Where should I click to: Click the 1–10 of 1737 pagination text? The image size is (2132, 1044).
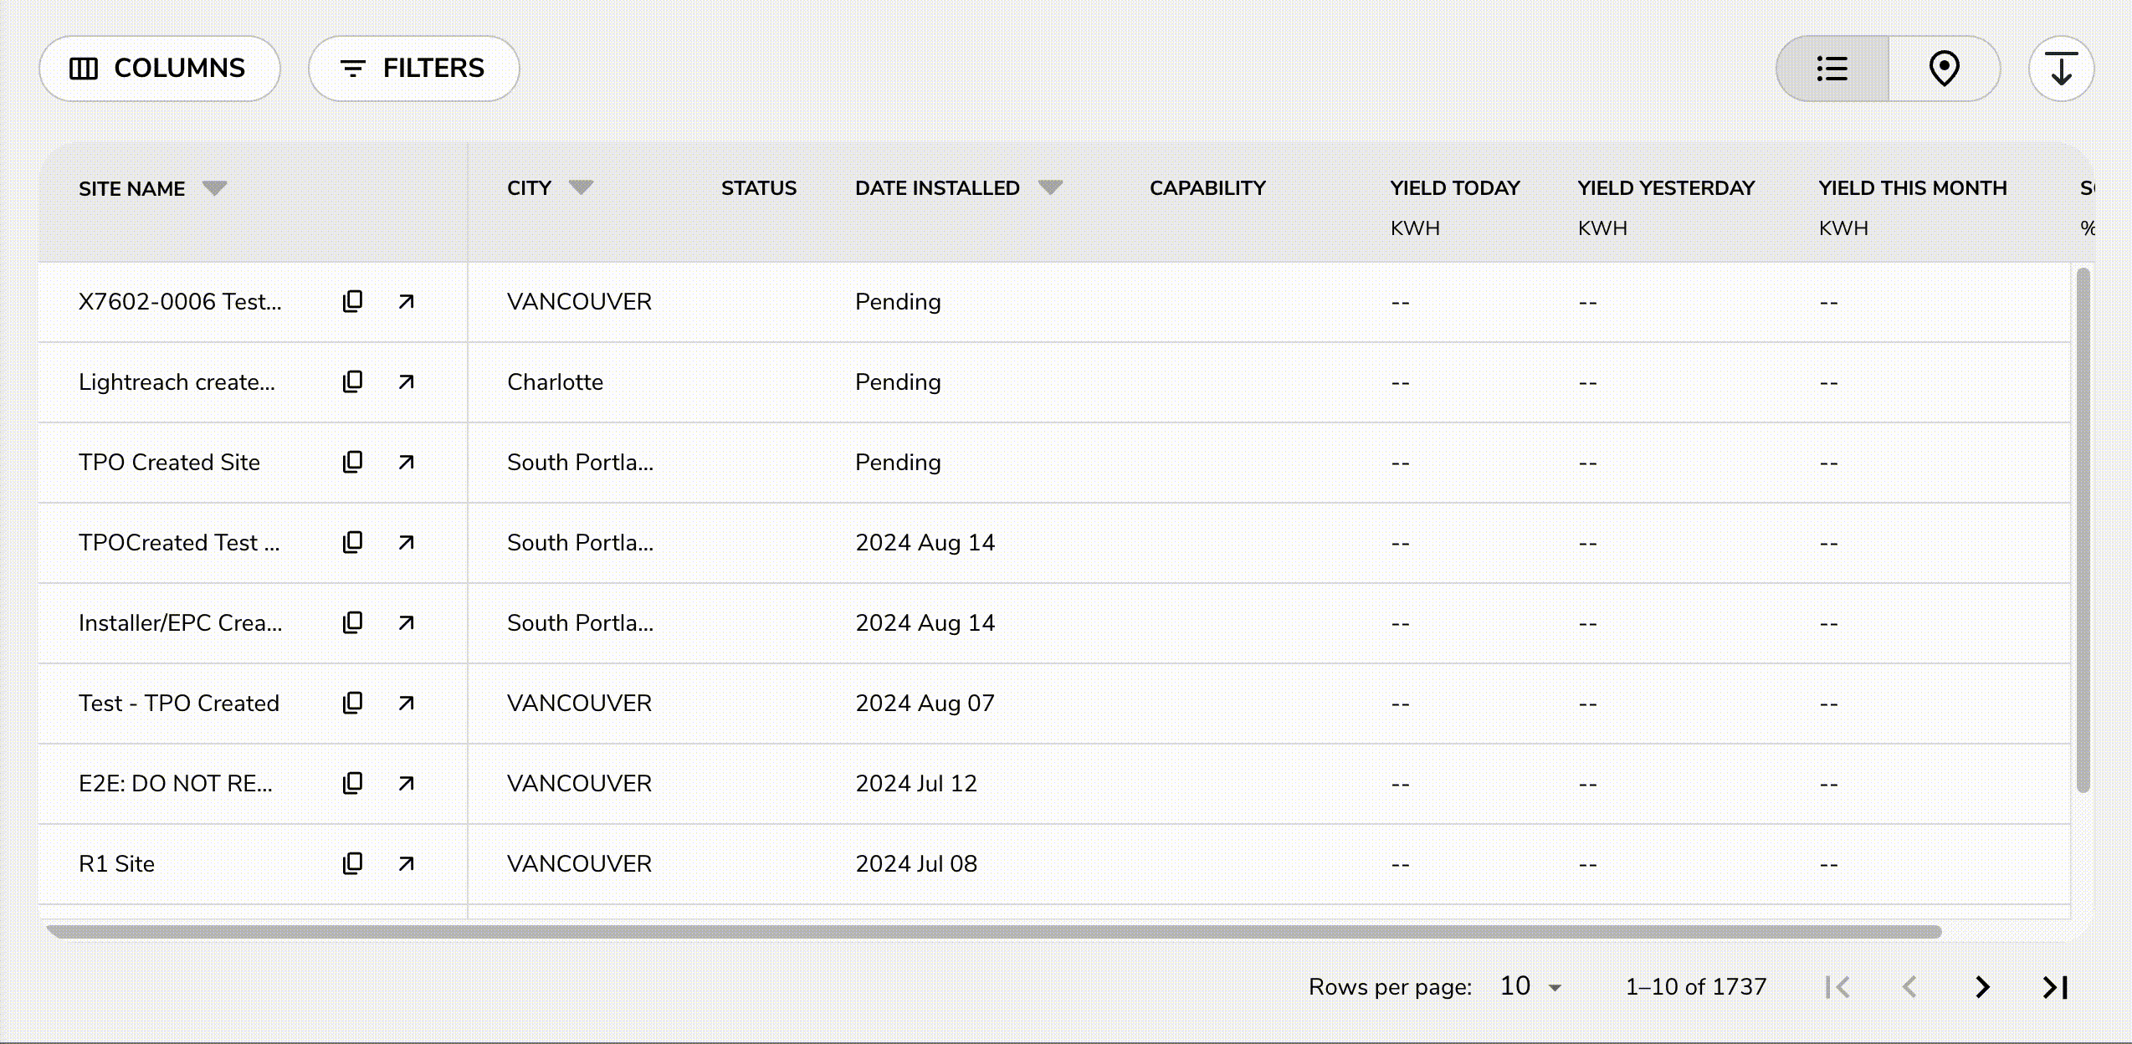pos(1695,987)
